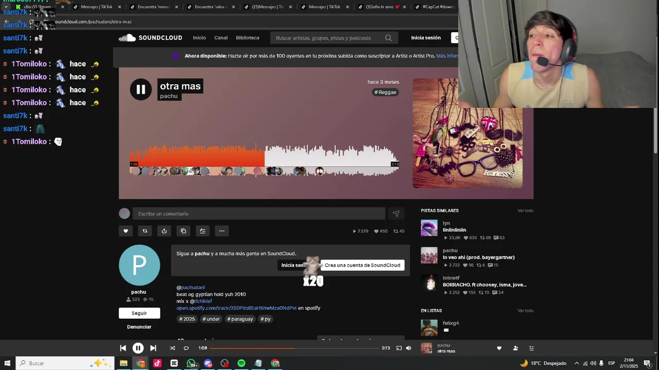Open the Inicio menu item
The height and width of the screenshot is (370, 659).
coord(199,38)
